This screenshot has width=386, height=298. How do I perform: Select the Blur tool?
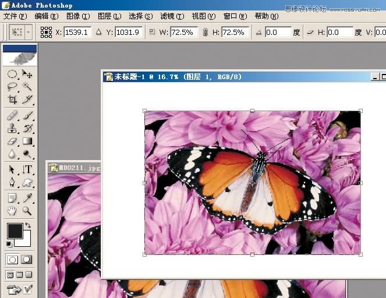12,154
